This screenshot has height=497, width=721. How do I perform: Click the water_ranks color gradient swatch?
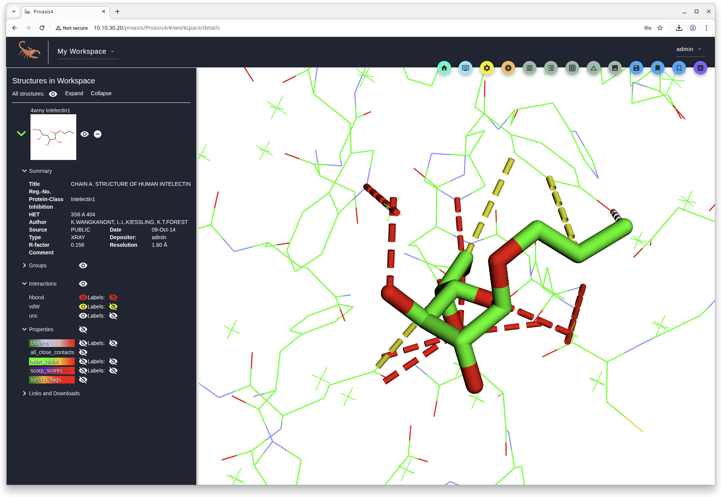[x=52, y=361]
